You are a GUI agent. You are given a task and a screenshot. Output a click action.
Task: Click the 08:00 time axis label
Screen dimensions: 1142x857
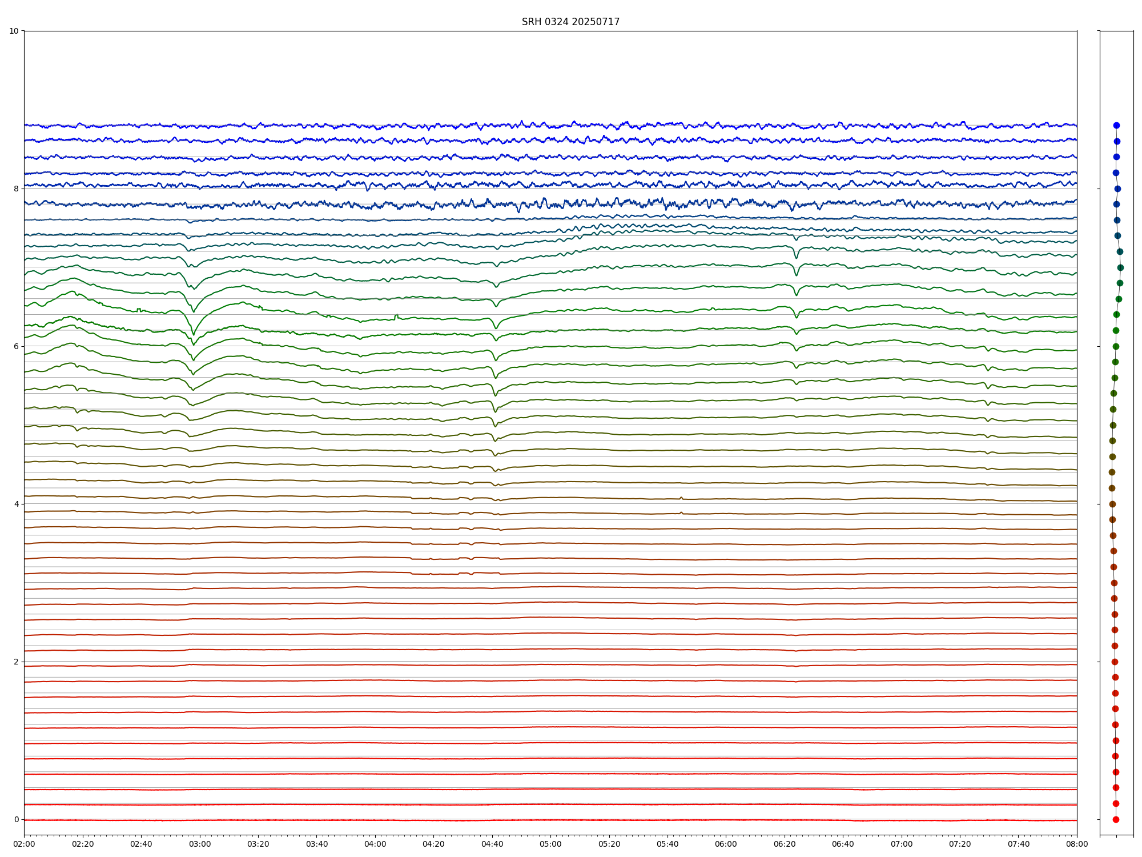pos(1077,844)
